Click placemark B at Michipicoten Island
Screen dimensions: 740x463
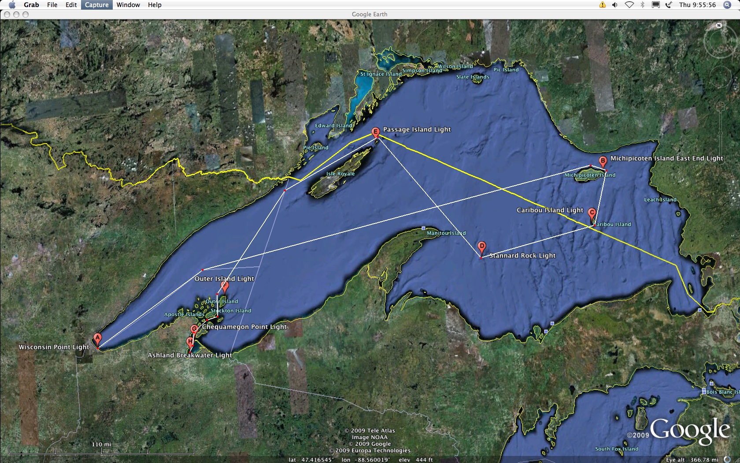(x=603, y=161)
